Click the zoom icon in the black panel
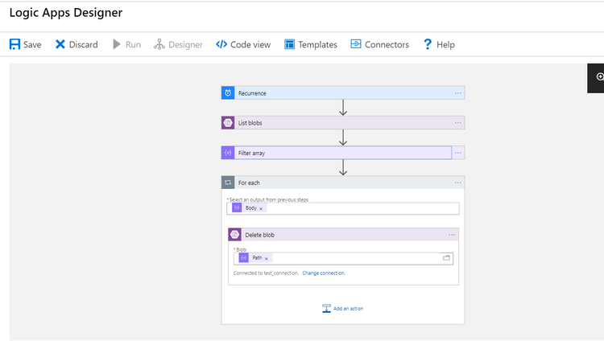 point(599,76)
